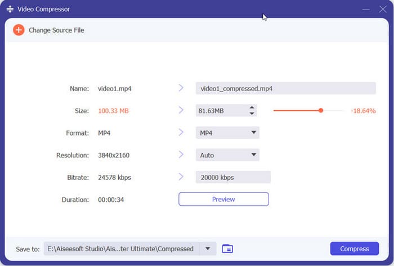This screenshot has width=394, height=266.
Task: Click the orange plus add-file icon
Action: (x=19, y=30)
